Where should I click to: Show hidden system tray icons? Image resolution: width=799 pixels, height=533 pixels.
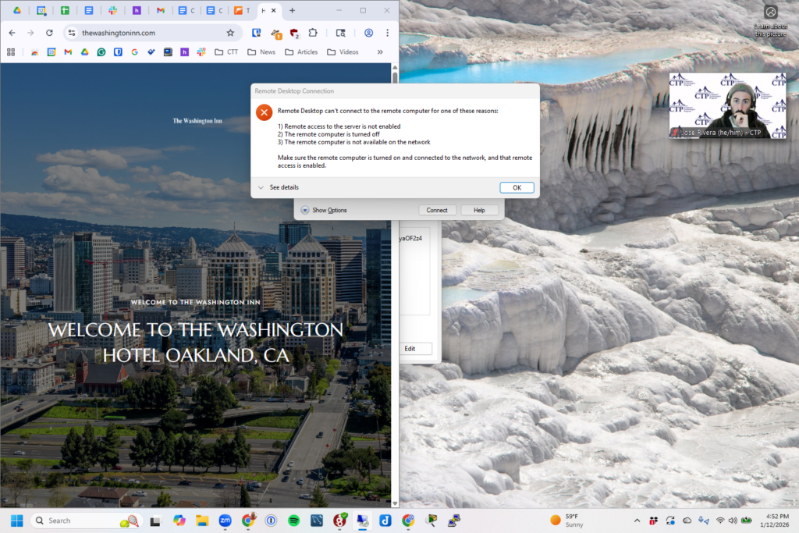point(637,521)
